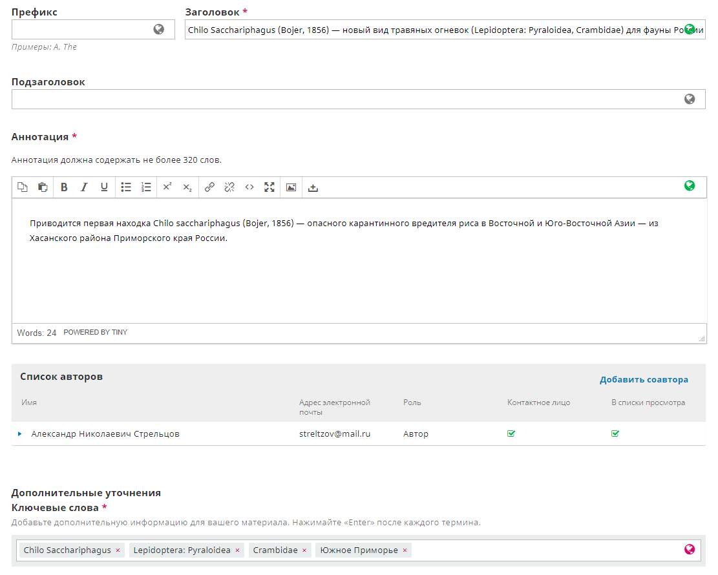The width and height of the screenshot is (718, 575).
Task: Apply italic formatting in annotation editor
Action: pyautogui.click(x=84, y=187)
